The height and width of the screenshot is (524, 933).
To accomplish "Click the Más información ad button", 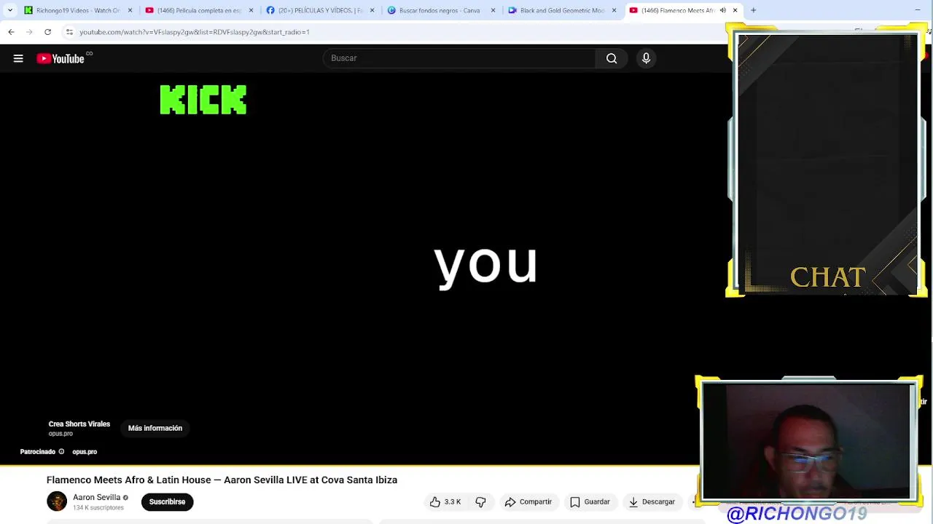I will [x=155, y=428].
